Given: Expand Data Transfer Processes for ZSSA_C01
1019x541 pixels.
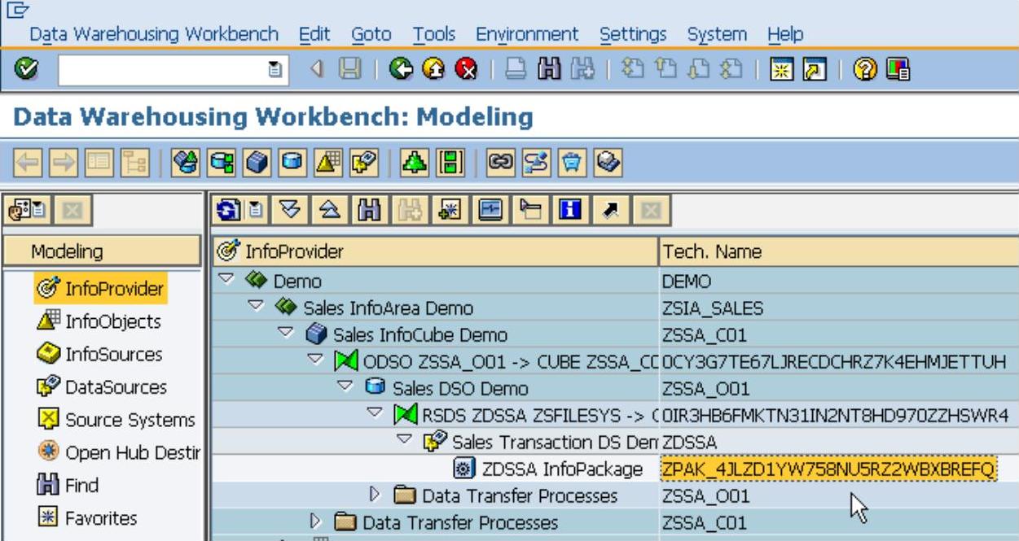Looking at the screenshot, I should [x=316, y=521].
